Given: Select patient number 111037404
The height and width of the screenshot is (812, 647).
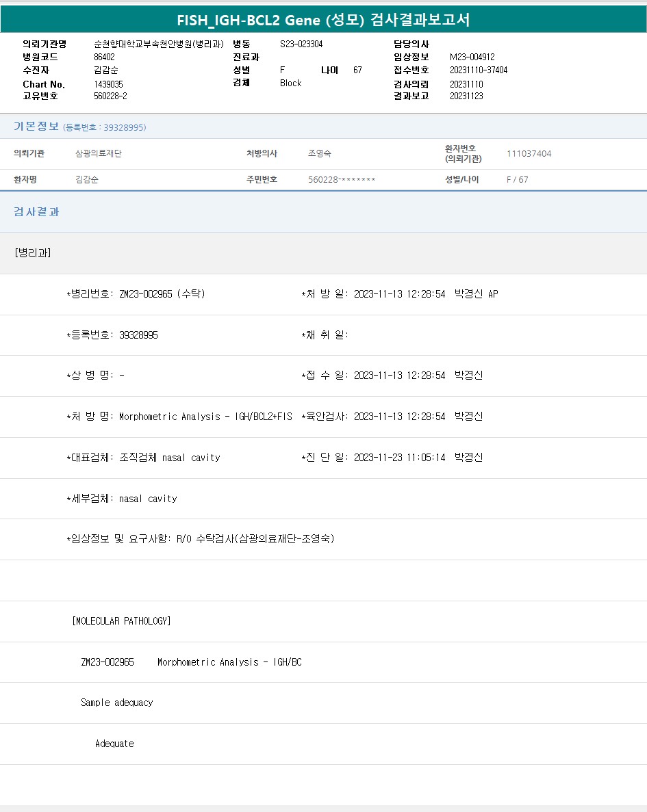Looking at the screenshot, I should point(529,154).
